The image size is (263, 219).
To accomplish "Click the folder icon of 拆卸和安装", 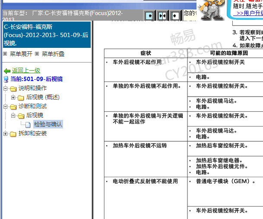I will (13, 134).
